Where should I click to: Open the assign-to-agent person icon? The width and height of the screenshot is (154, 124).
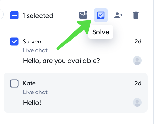pyautogui.click(x=118, y=15)
